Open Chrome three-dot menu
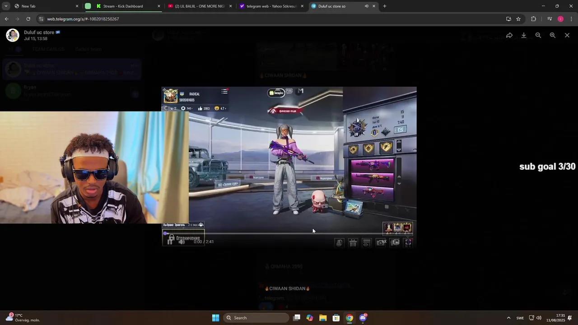Screen dimensions: 578x325 [572, 19]
